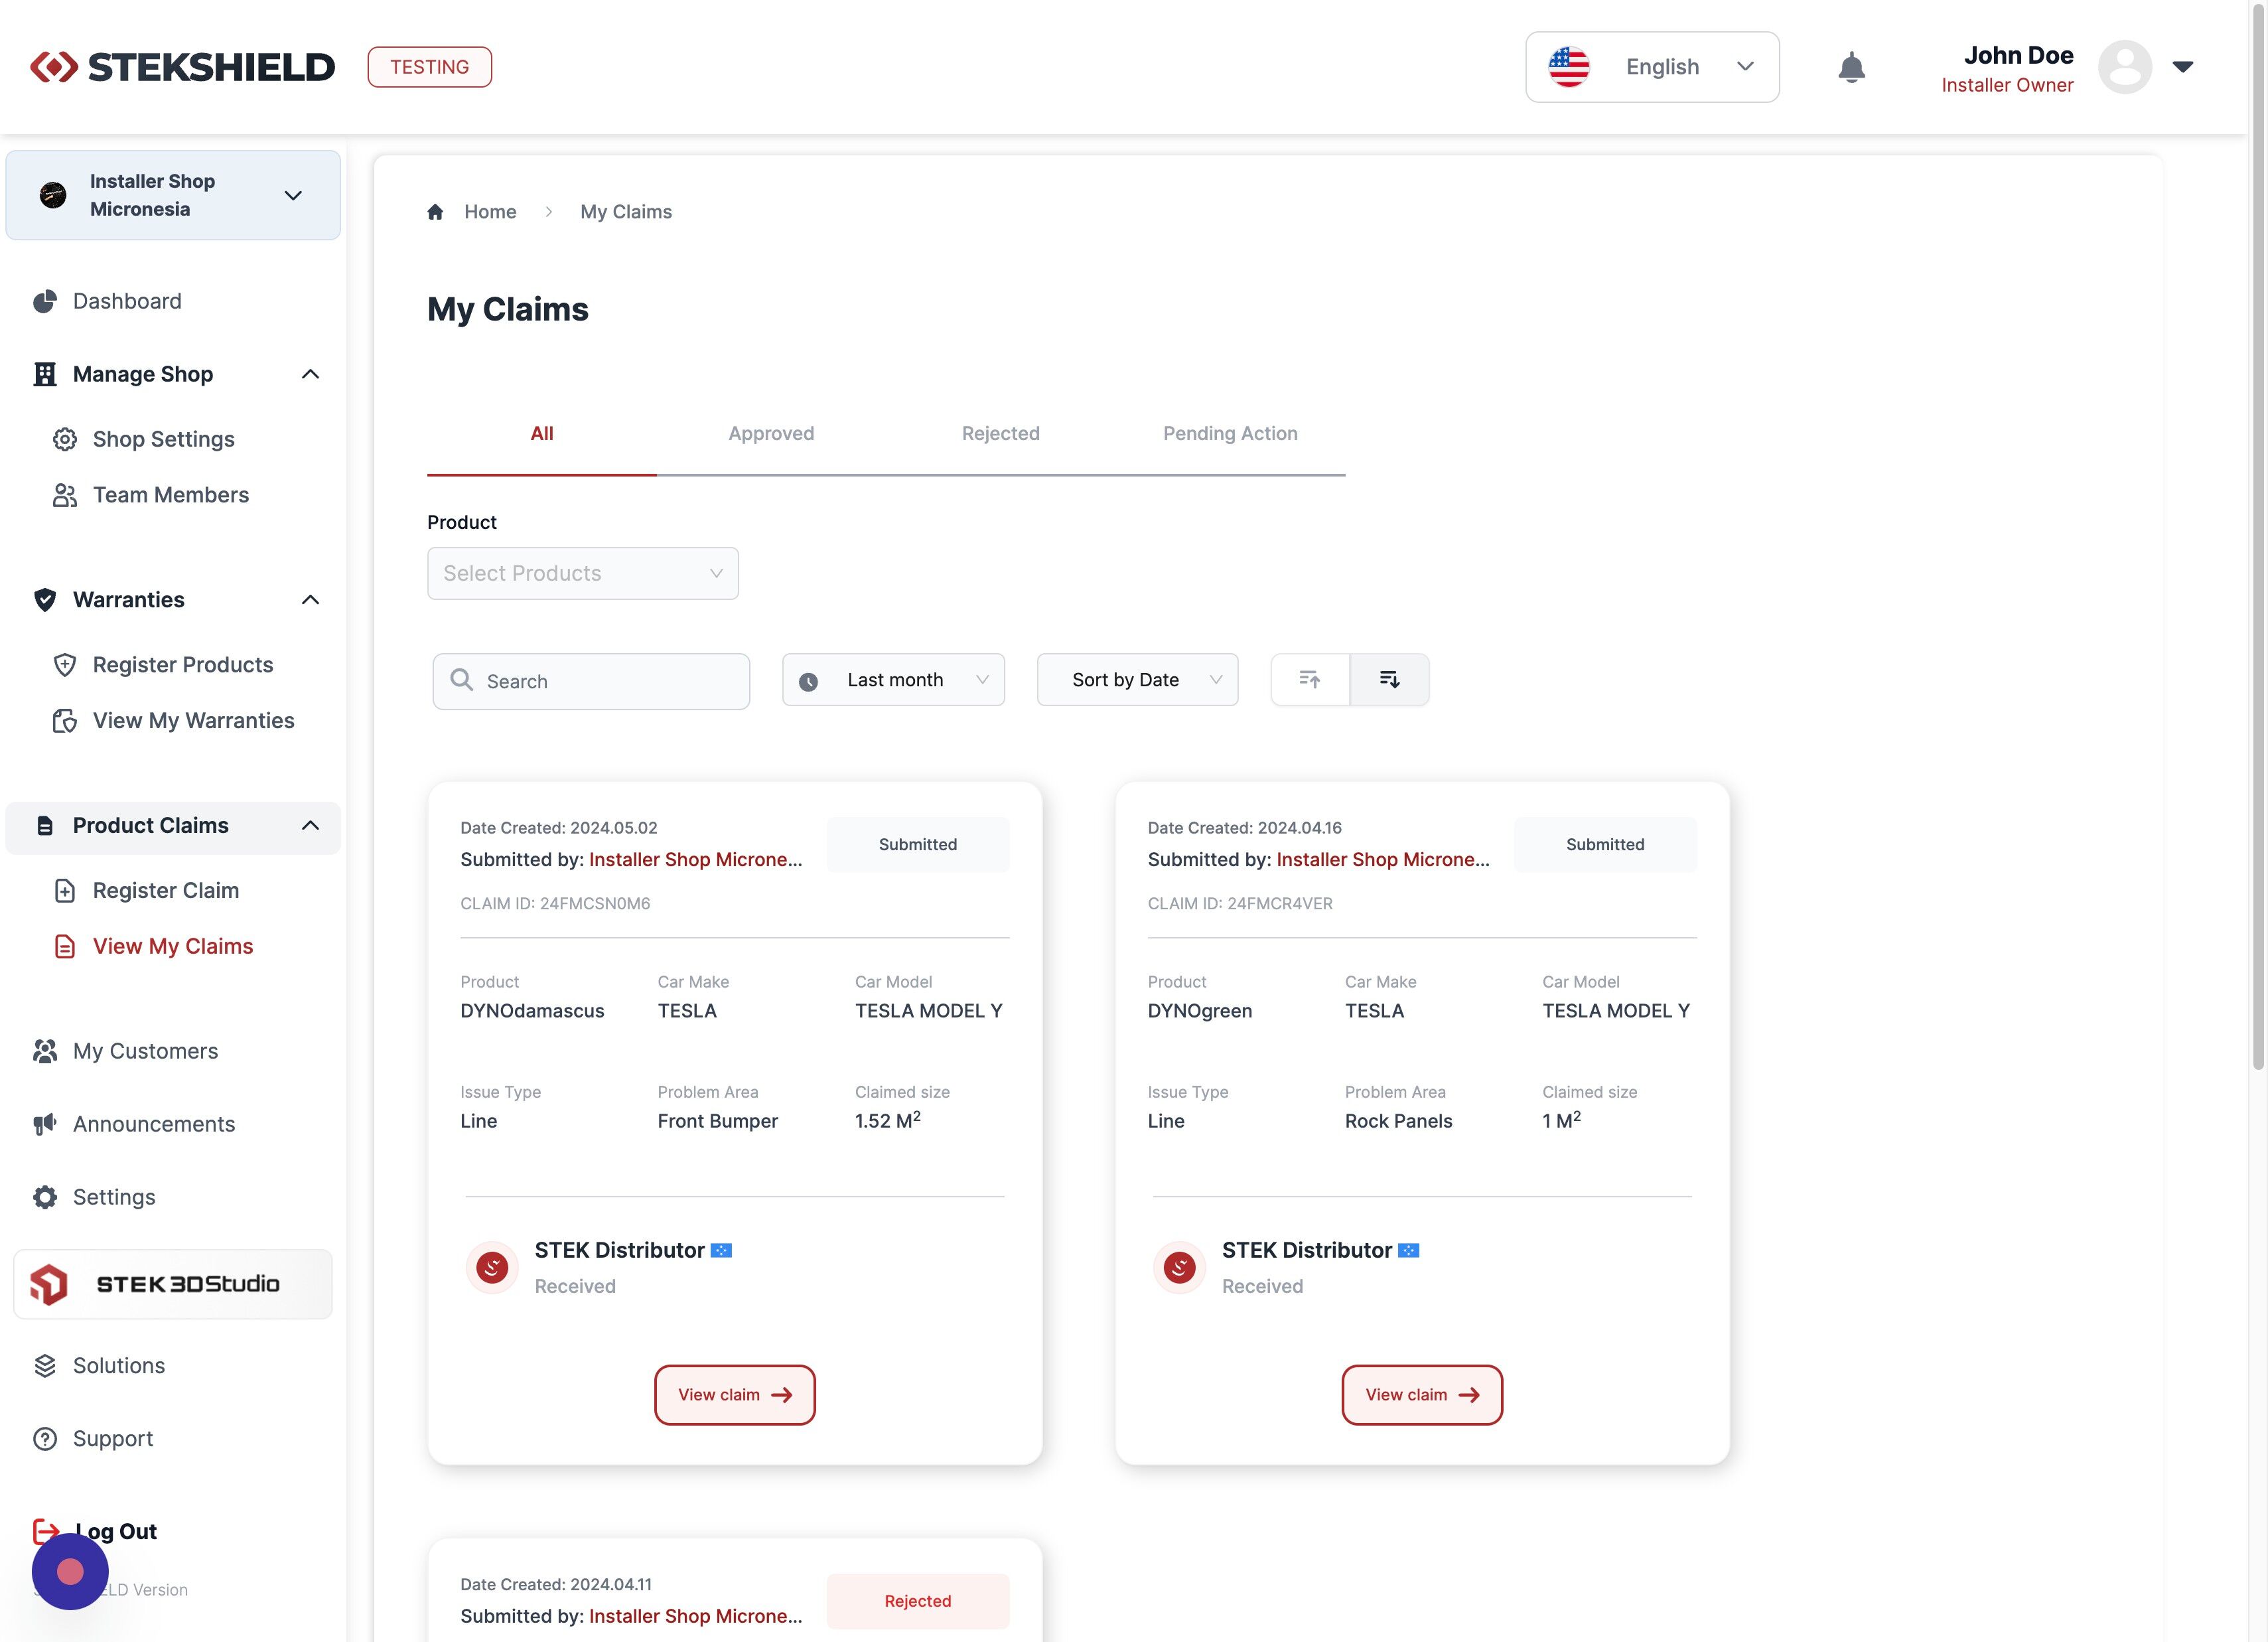This screenshot has height=1642, width=2268.
Task: Open the Register Products page
Action: (x=182, y=665)
